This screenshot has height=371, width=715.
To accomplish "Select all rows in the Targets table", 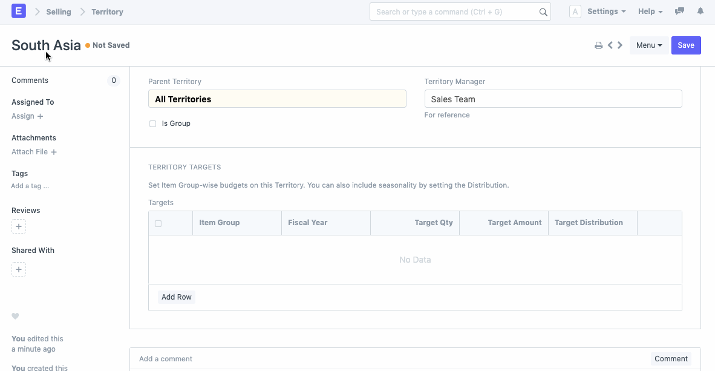I will [x=159, y=223].
